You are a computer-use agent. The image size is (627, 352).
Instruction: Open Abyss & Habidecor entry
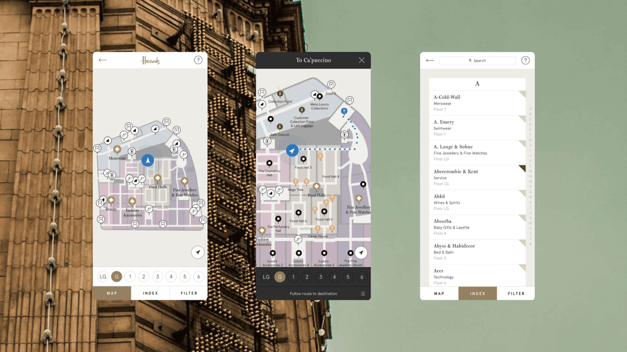tap(477, 252)
